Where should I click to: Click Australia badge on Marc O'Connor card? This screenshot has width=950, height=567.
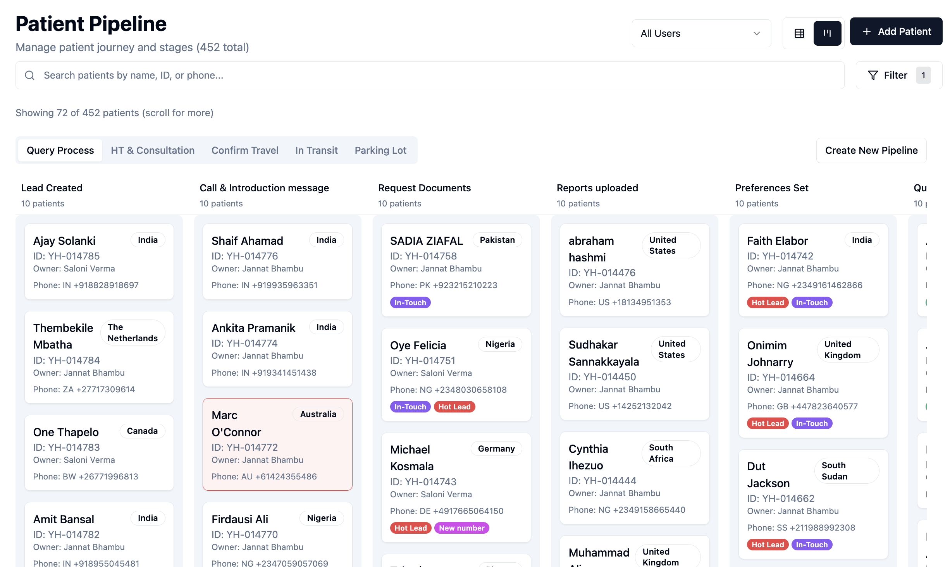(318, 414)
